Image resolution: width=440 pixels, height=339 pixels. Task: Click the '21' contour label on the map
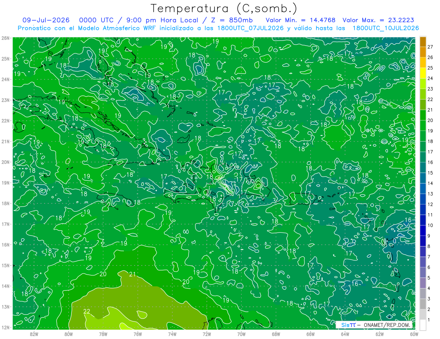(132, 274)
